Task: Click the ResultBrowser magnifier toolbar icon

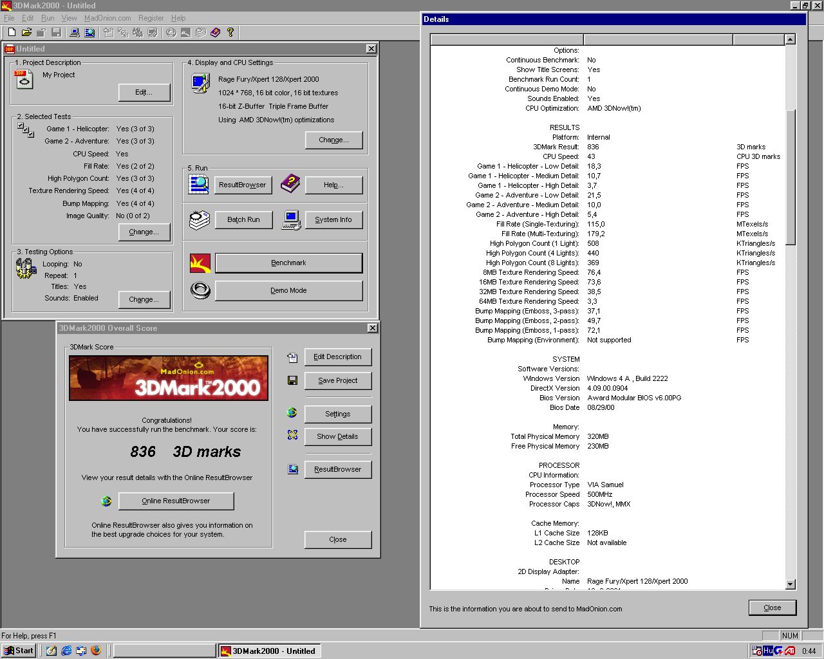Action: point(89,32)
